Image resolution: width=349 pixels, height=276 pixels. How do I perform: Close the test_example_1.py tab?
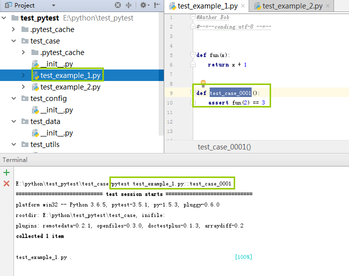(243, 6)
